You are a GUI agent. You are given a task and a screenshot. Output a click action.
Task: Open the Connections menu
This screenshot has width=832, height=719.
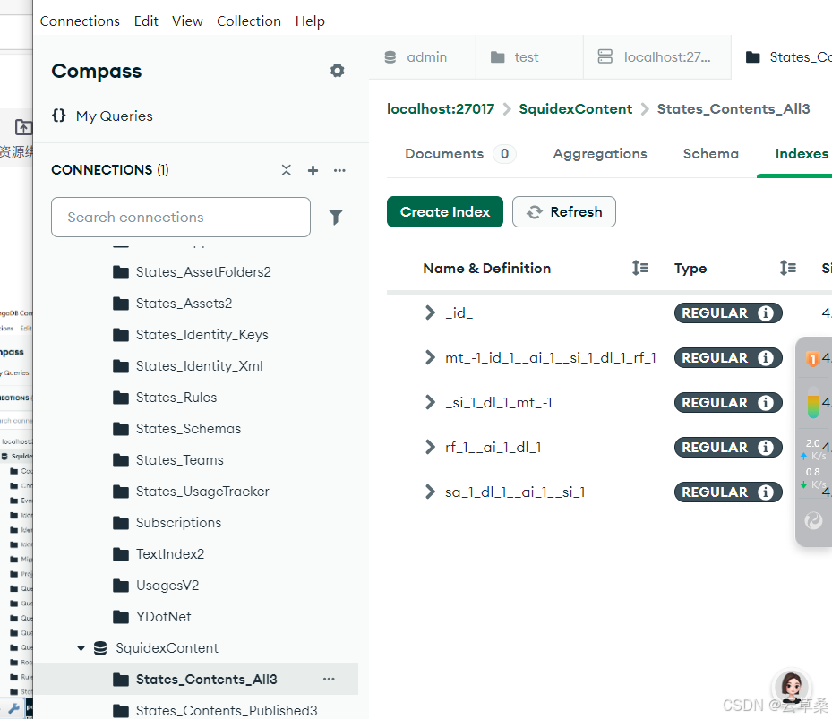[80, 21]
